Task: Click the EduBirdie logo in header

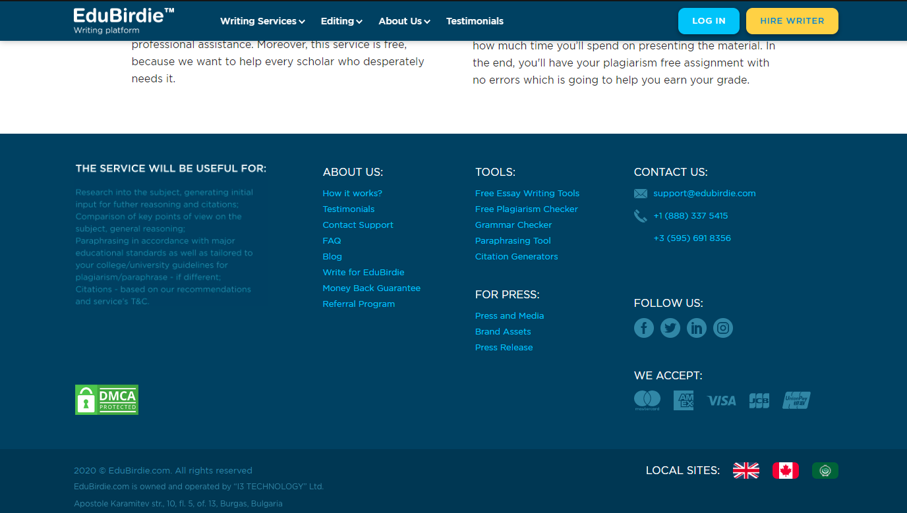Action: [x=124, y=20]
